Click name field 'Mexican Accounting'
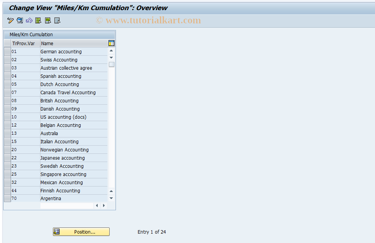This screenshot has height=243, width=375. pos(74,182)
